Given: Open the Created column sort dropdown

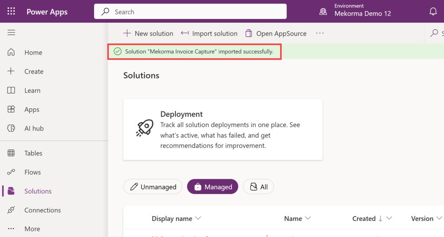Looking at the screenshot, I should click(x=389, y=218).
